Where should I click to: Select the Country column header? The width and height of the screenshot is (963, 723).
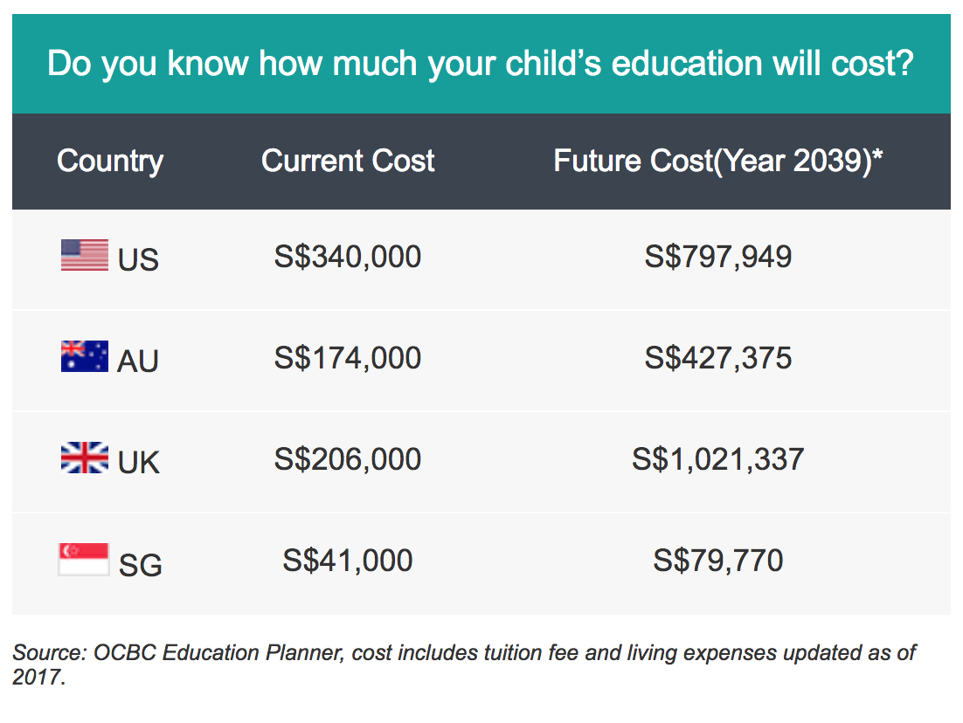110,162
